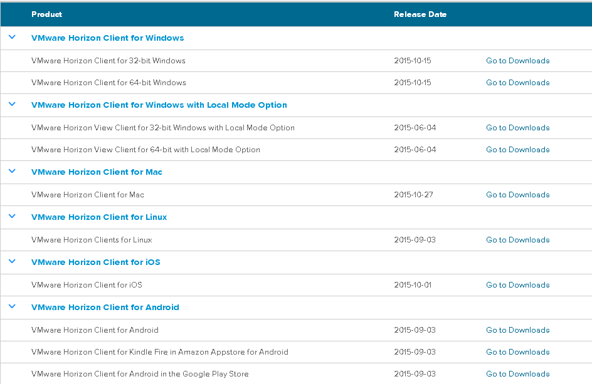
Task: Select row View Client for 32-bit Windows with Local Mode Option
Action: (x=162, y=128)
